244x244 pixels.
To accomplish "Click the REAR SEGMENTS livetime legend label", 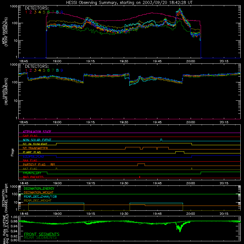I will pyautogui.click(x=41, y=238).
